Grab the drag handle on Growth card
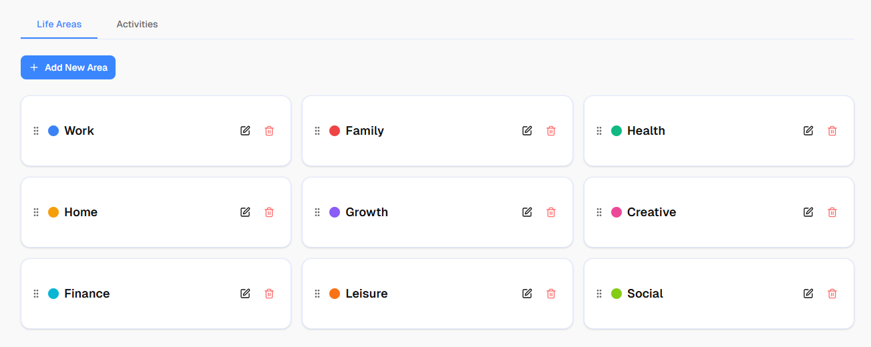The image size is (871, 347). click(317, 212)
